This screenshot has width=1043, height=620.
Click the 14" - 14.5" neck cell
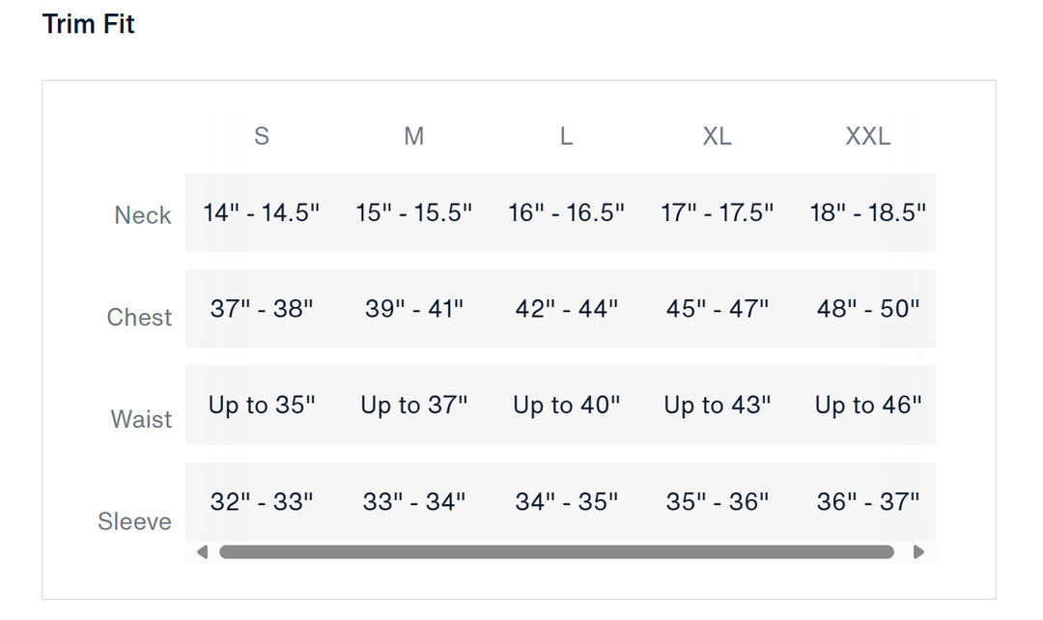click(x=261, y=212)
